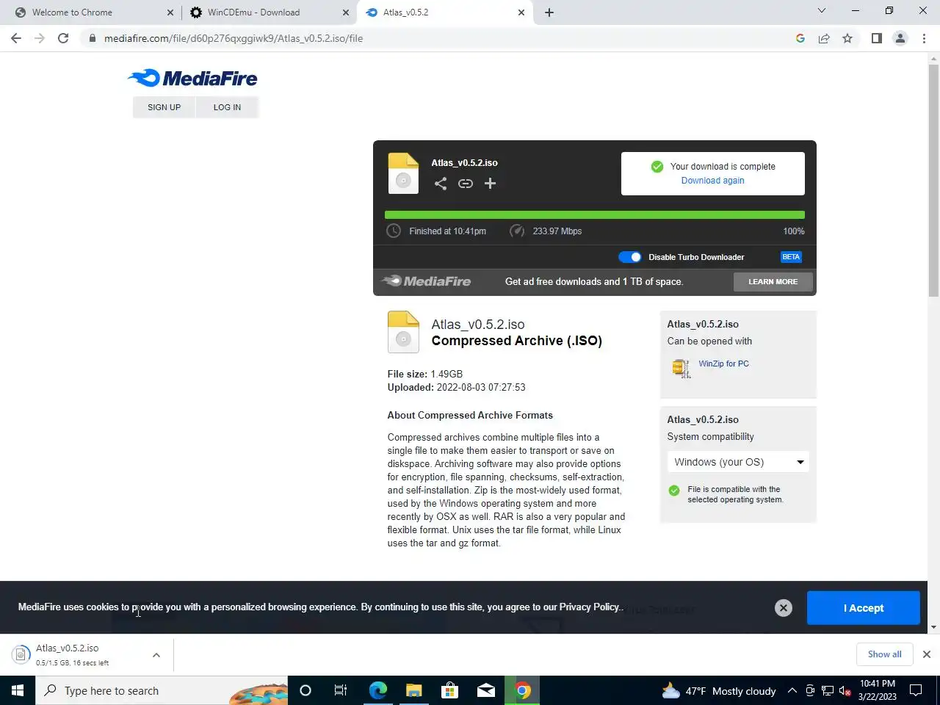940x705 pixels.
Task: Click the network icon in system tray
Action: pos(828,690)
